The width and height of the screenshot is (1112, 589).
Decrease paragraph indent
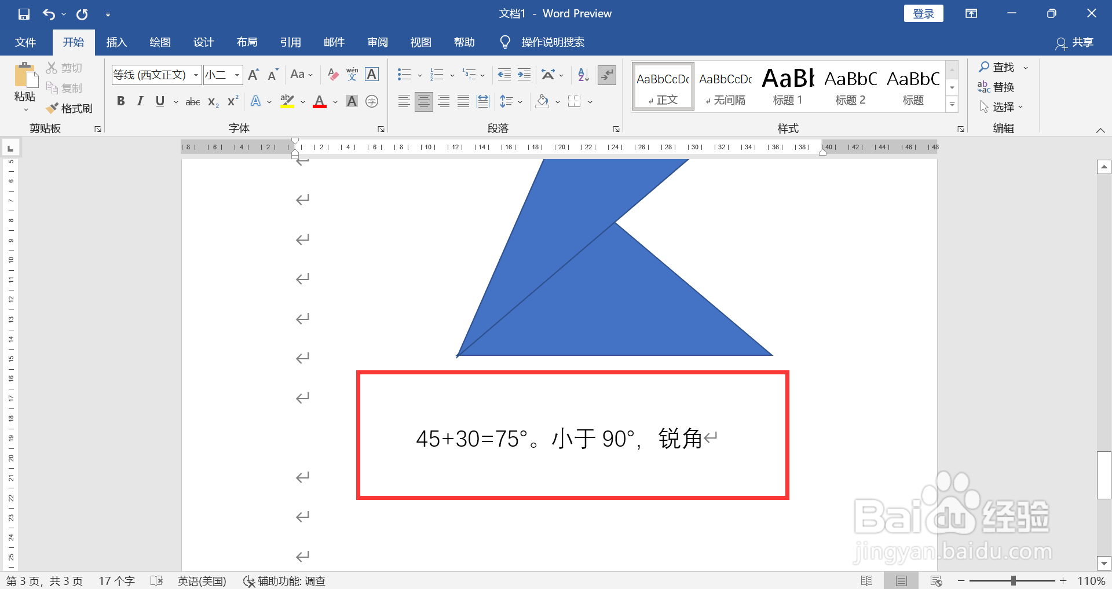[x=504, y=75]
